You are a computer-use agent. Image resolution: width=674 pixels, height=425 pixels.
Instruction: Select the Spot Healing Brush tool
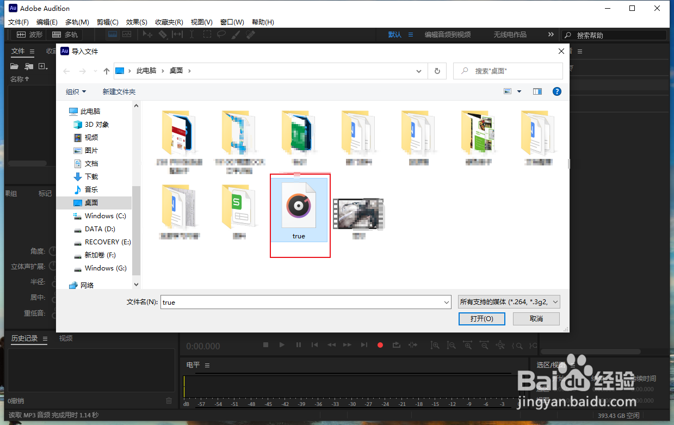click(x=250, y=34)
